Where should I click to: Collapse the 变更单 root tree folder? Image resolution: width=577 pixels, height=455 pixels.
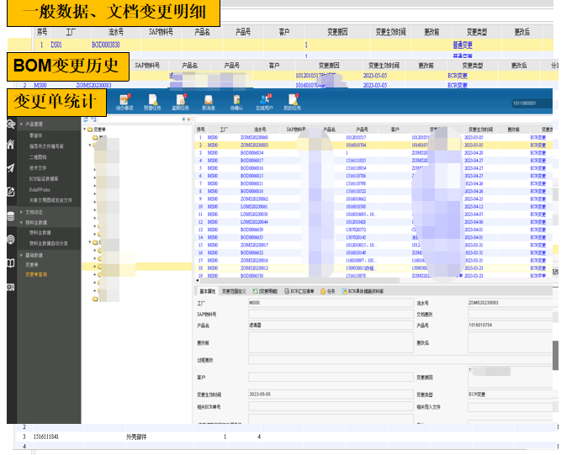[x=86, y=130]
